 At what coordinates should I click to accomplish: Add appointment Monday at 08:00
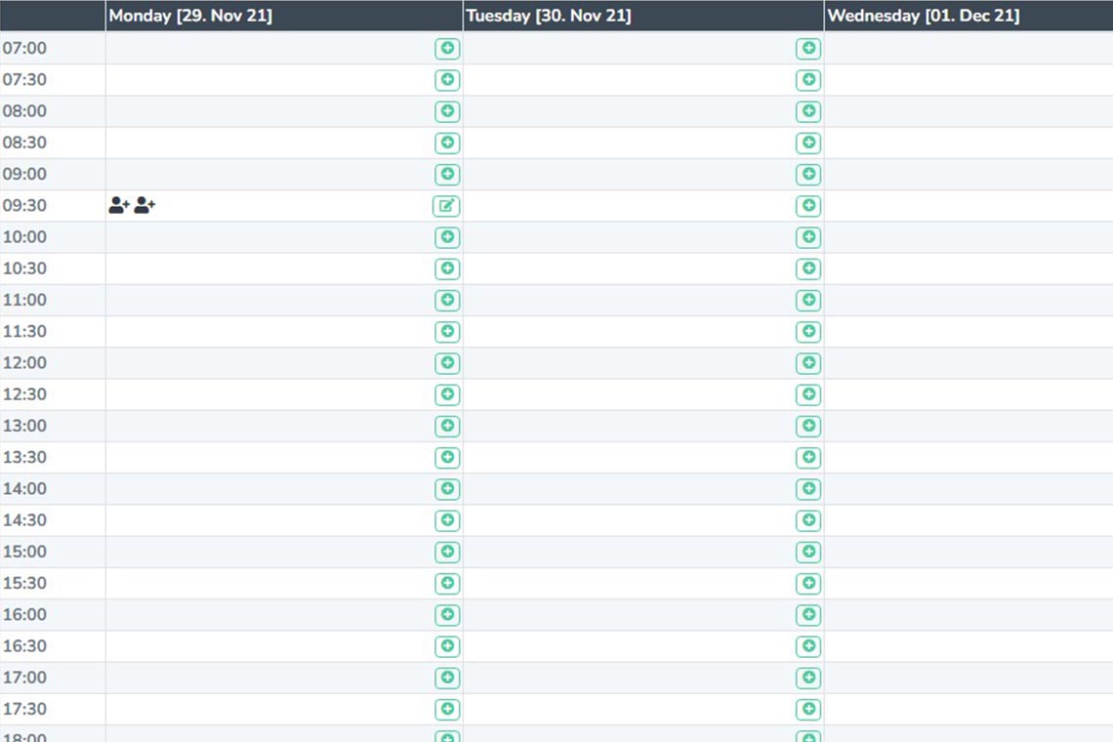447,110
